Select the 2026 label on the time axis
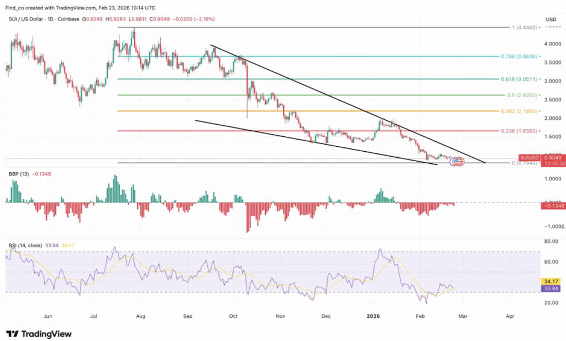The image size is (566, 341). pyautogui.click(x=373, y=317)
